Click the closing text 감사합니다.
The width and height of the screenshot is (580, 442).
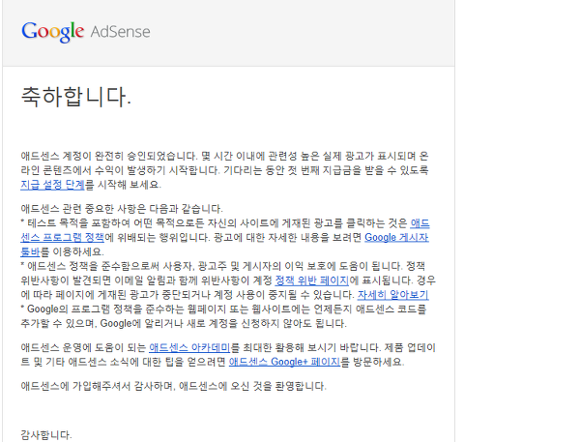tap(46, 435)
